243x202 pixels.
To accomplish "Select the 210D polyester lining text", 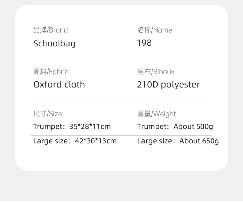I will [168, 84].
